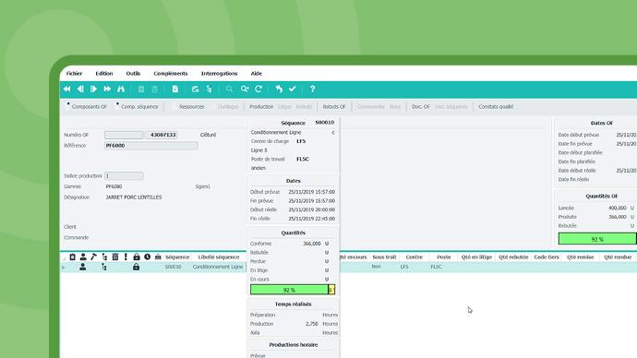The width and height of the screenshot is (637, 358).
Task: Click the Constats qualité button
Action: 496,107
